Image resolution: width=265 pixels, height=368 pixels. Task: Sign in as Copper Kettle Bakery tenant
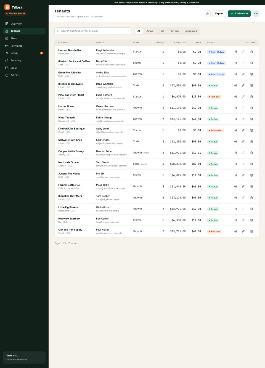(x=235, y=153)
